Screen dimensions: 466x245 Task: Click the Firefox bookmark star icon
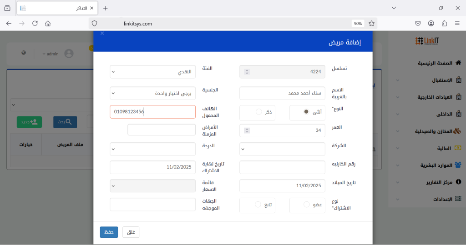[x=371, y=23]
